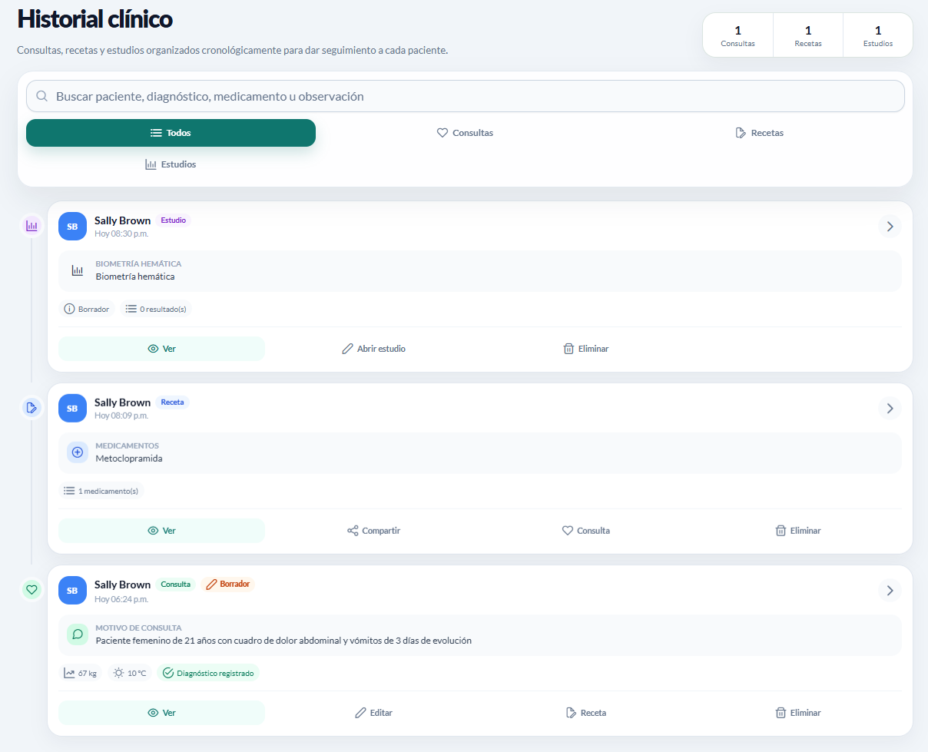
Task: Click the purple Estudio badge
Action: click(173, 220)
